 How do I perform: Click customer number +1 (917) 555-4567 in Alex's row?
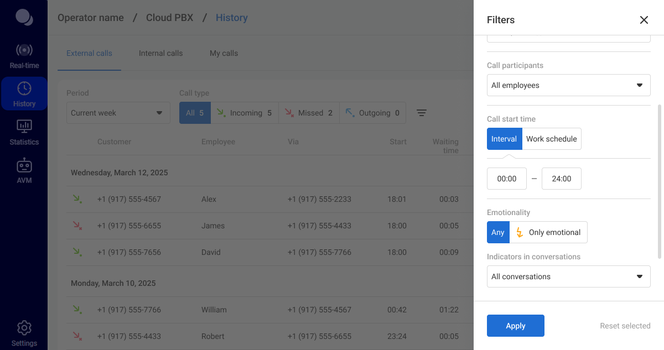click(x=129, y=199)
